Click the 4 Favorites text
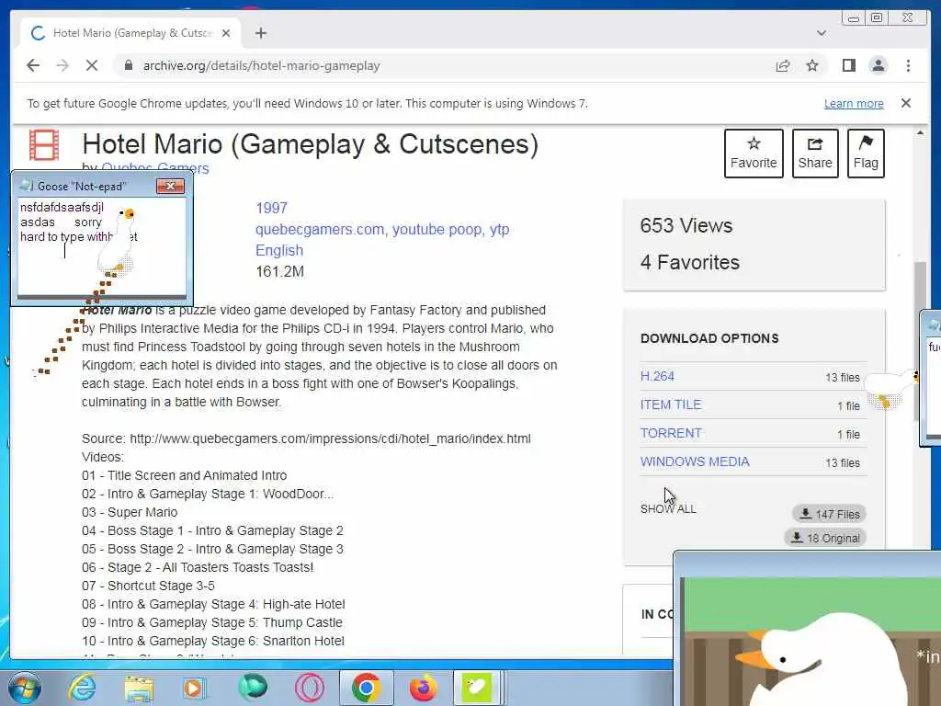 coord(689,262)
